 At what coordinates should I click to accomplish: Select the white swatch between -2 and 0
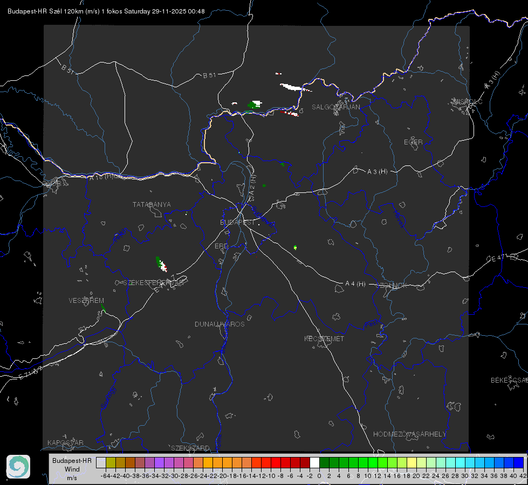tap(314, 462)
